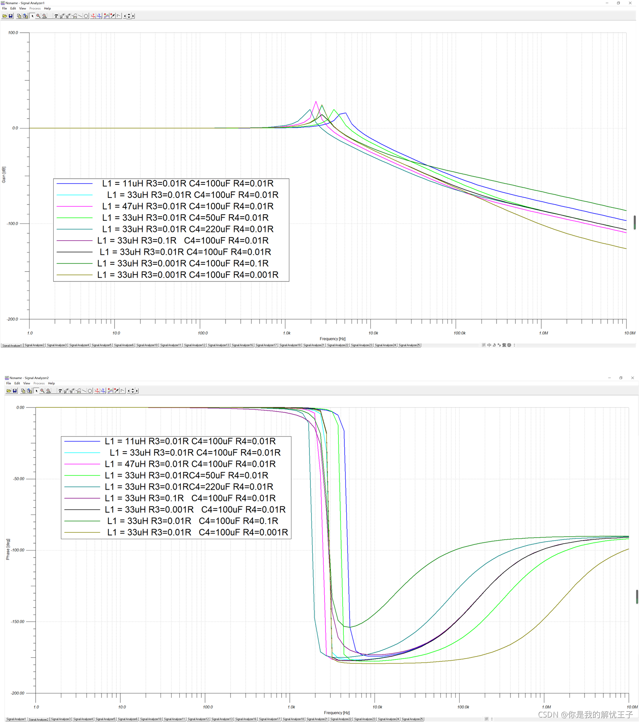The height and width of the screenshot is (722, 639).
Task: Open View menu in Signal Analyzer2 window
Action: (27, 383)
